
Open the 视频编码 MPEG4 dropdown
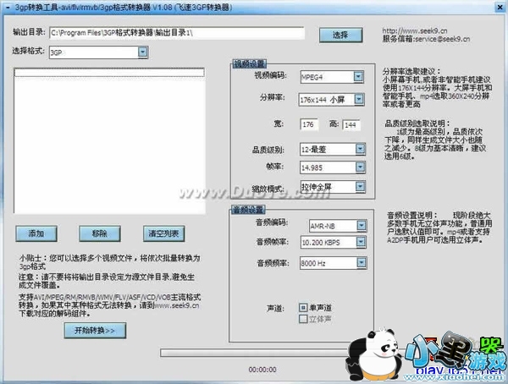[x=358, y=77]
